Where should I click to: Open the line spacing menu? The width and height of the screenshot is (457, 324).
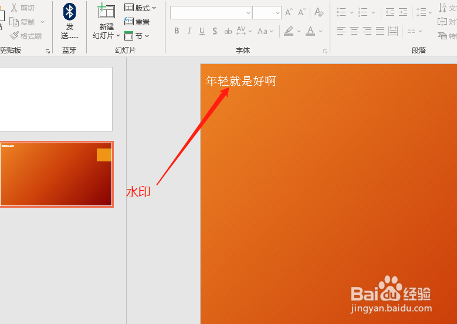coord(424,12)
